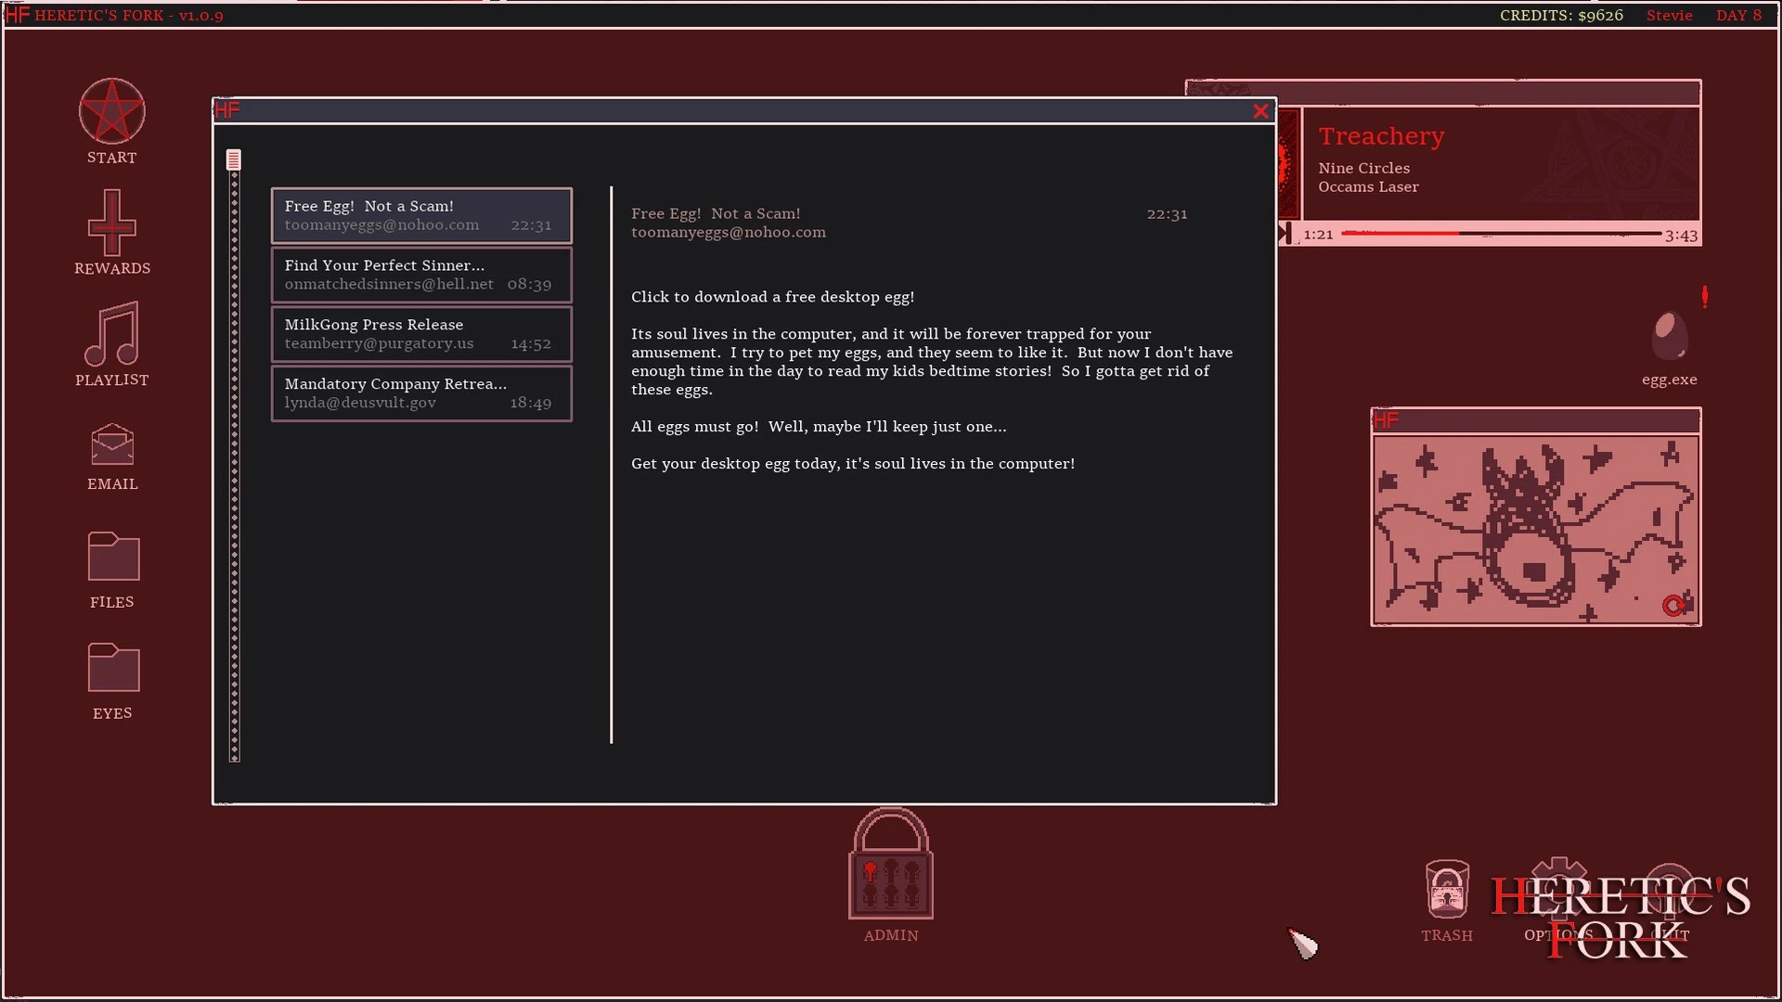1782x1002 pixels.
Task: Open the MilkGong Press Release email
Action: (421, 334)
